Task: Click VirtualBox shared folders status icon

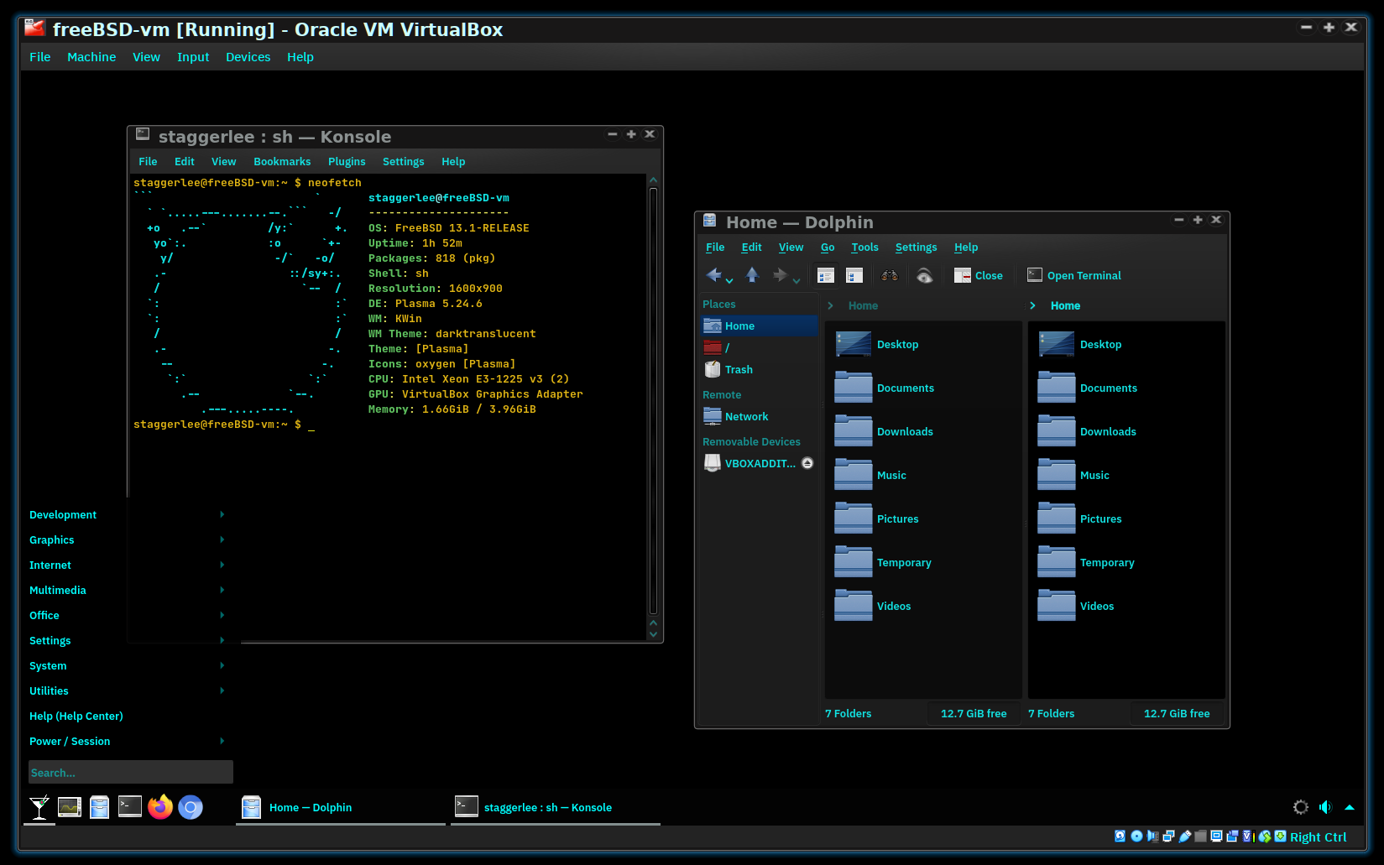Action: click(1200, 836)
